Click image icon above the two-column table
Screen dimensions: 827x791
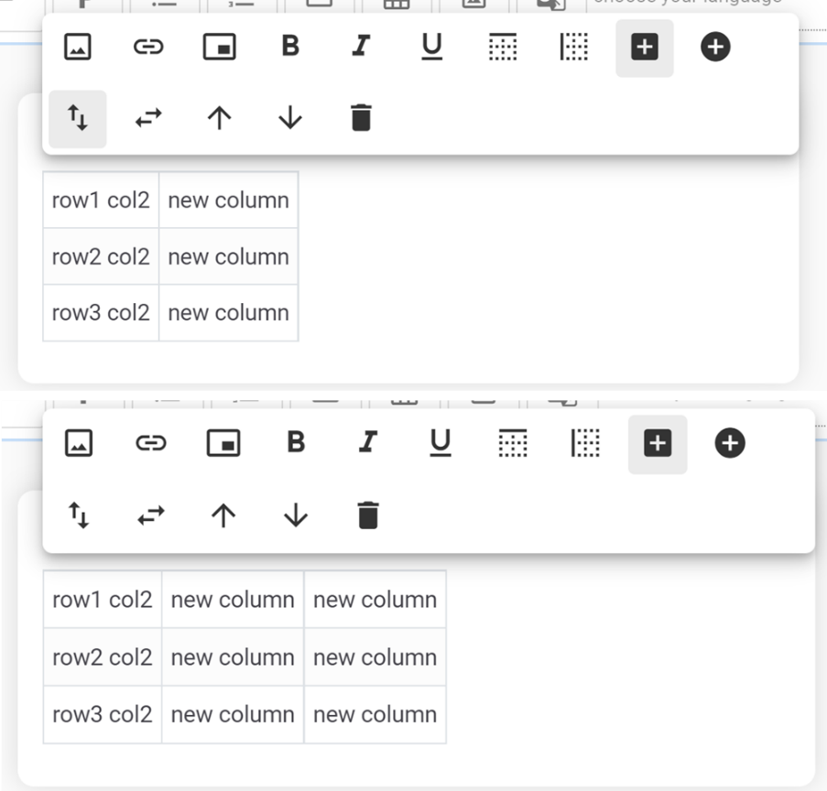pos(78,47)
